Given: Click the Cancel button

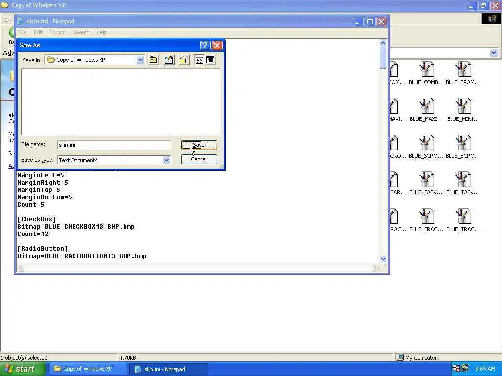Looking at the screenshot, I should (199, 159).
